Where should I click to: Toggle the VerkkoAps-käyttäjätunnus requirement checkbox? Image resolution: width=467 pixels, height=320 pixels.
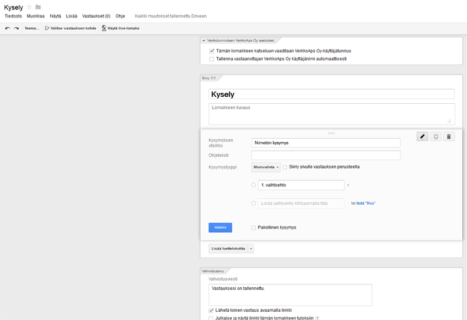click(212, 51)
